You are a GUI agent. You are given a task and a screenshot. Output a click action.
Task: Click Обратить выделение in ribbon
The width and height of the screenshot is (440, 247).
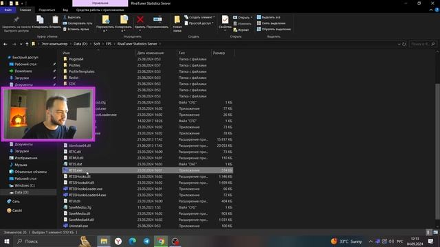point(274,29)
